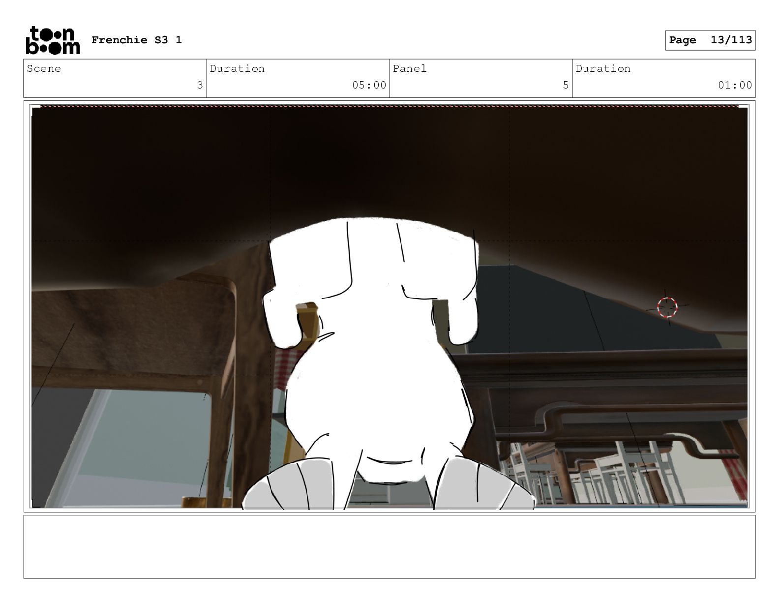
Task: Click the empty notes box below the panel
Action: tap(389, 546)
